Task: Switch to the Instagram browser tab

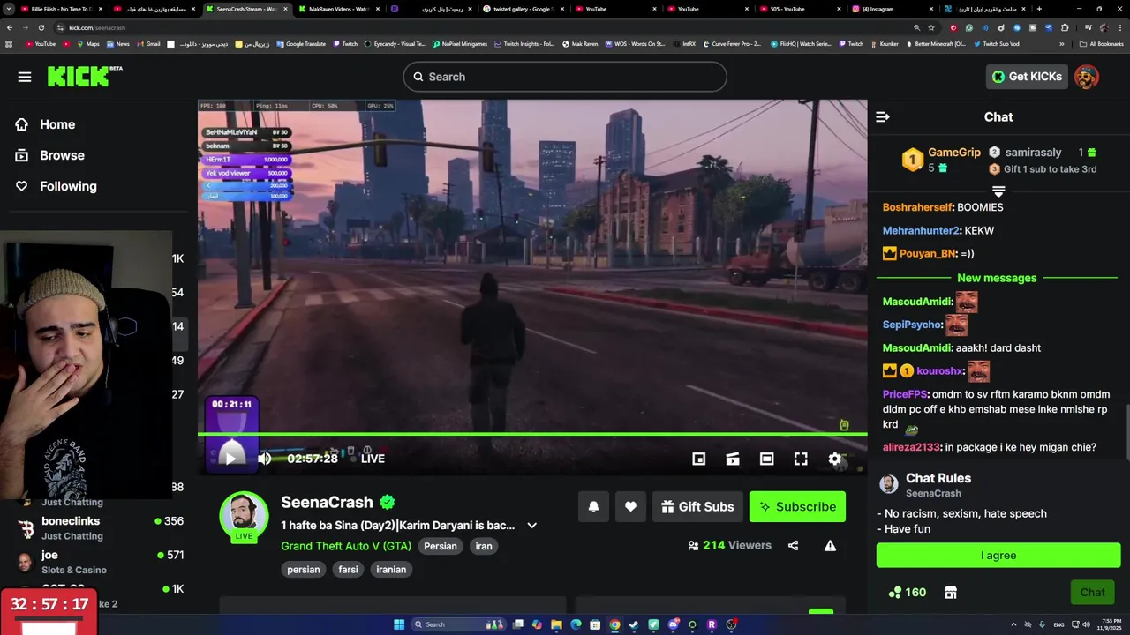Action: click(x=892, y=9)
